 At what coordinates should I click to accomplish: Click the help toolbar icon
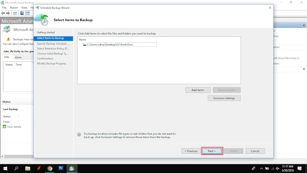point(22,13)
